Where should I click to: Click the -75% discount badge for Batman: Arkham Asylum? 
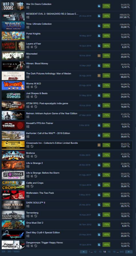(x=106, y=115)
